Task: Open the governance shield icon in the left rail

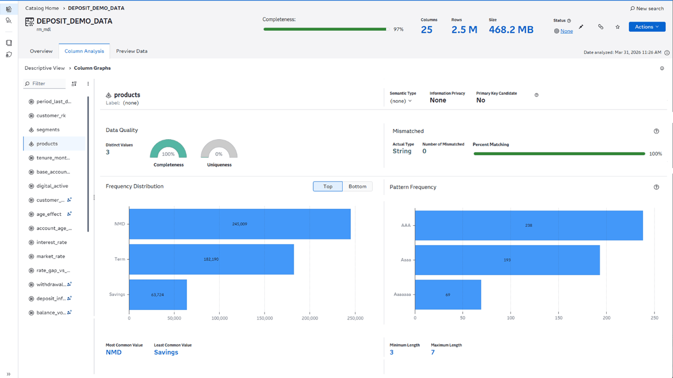Action: [x=8, y=55]
